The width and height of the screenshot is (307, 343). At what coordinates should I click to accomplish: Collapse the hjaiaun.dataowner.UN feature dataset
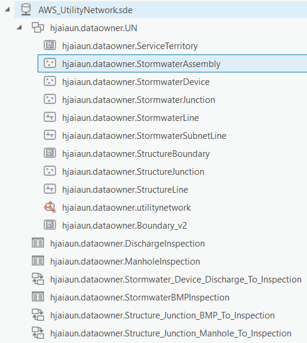[x=20, y=28]
